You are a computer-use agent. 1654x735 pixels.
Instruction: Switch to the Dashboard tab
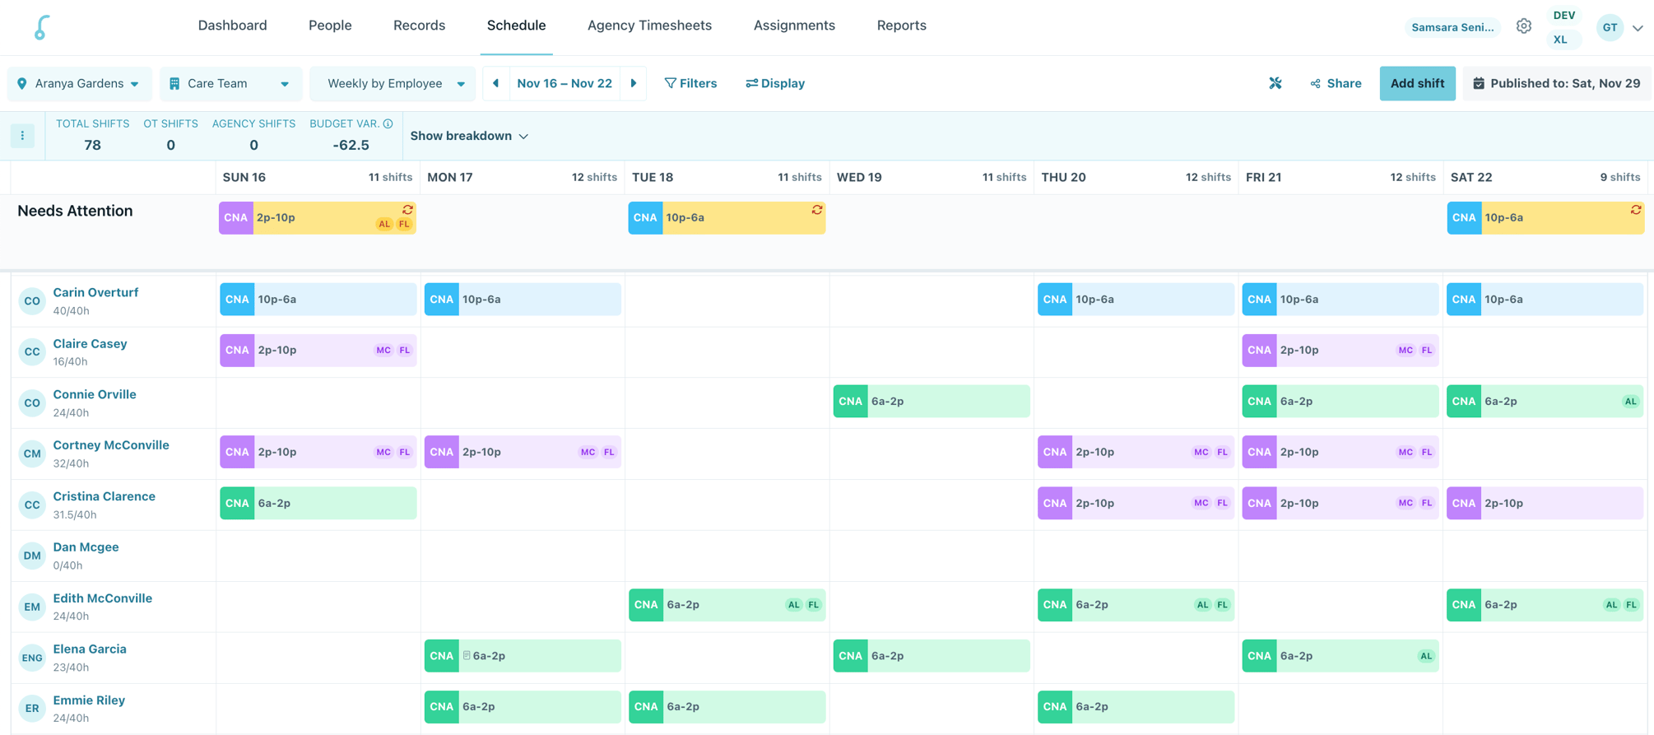(x=232, y=26)
